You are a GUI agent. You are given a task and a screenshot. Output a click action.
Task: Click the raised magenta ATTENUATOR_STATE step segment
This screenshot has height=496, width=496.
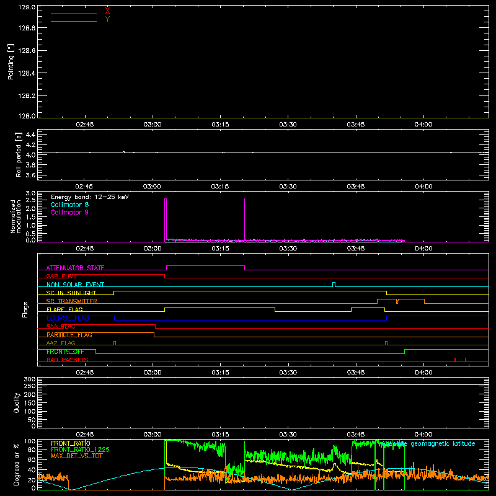206,266
